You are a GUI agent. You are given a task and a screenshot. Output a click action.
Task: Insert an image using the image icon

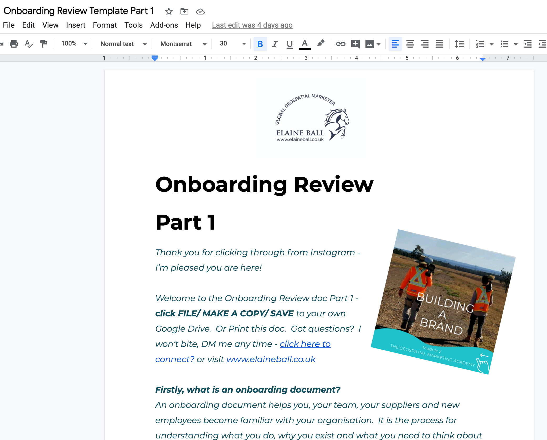coord(369,44)
